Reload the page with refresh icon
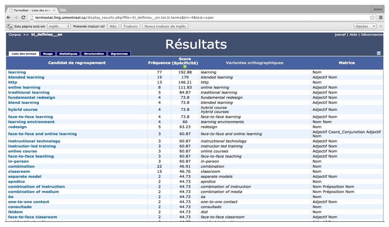This screenshot has width=389, height=227. pyautogui.click(x=23, y=17)
